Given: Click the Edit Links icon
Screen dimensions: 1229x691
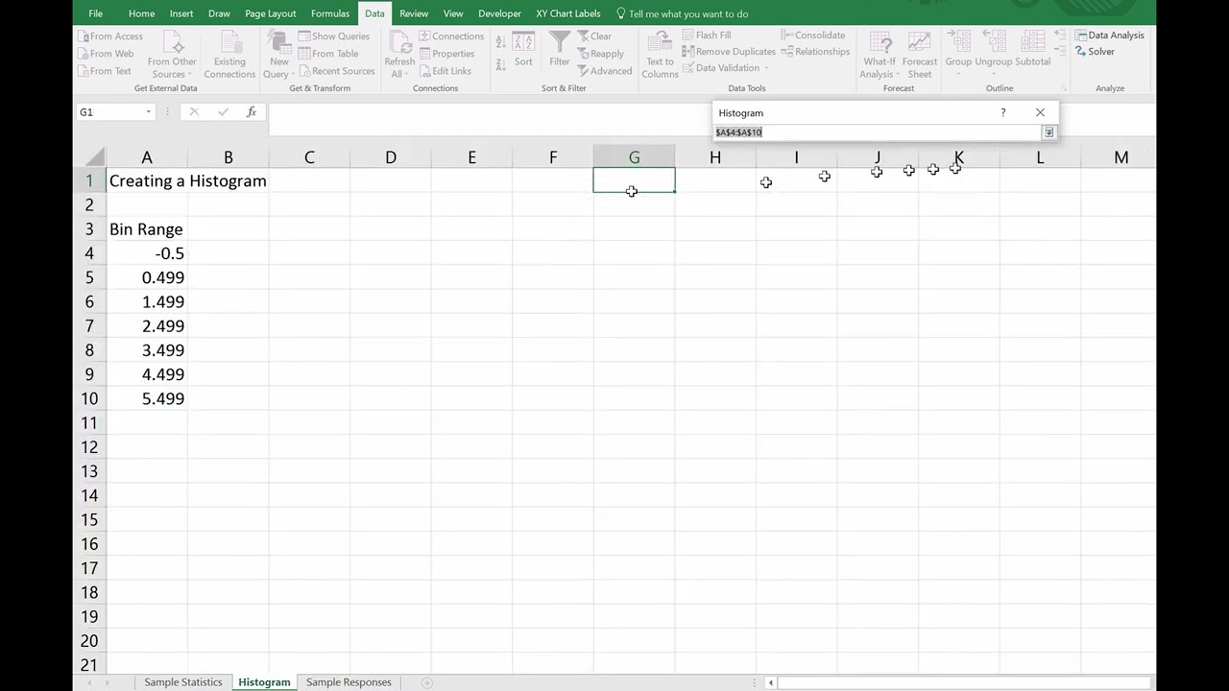Looking at the screenshot, I should tap(424, 71).
